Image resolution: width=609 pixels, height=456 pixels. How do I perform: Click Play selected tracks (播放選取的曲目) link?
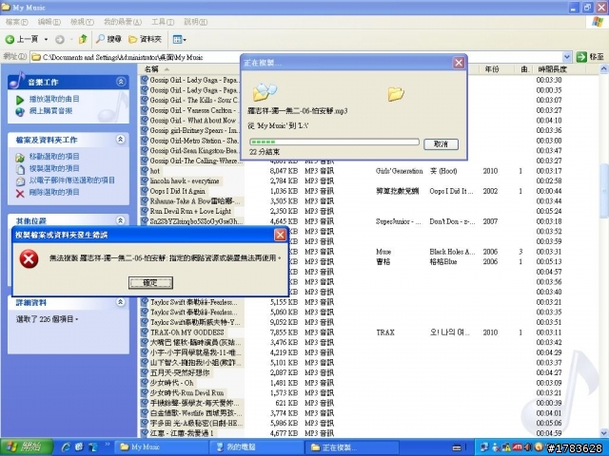(x=54, y=99)
